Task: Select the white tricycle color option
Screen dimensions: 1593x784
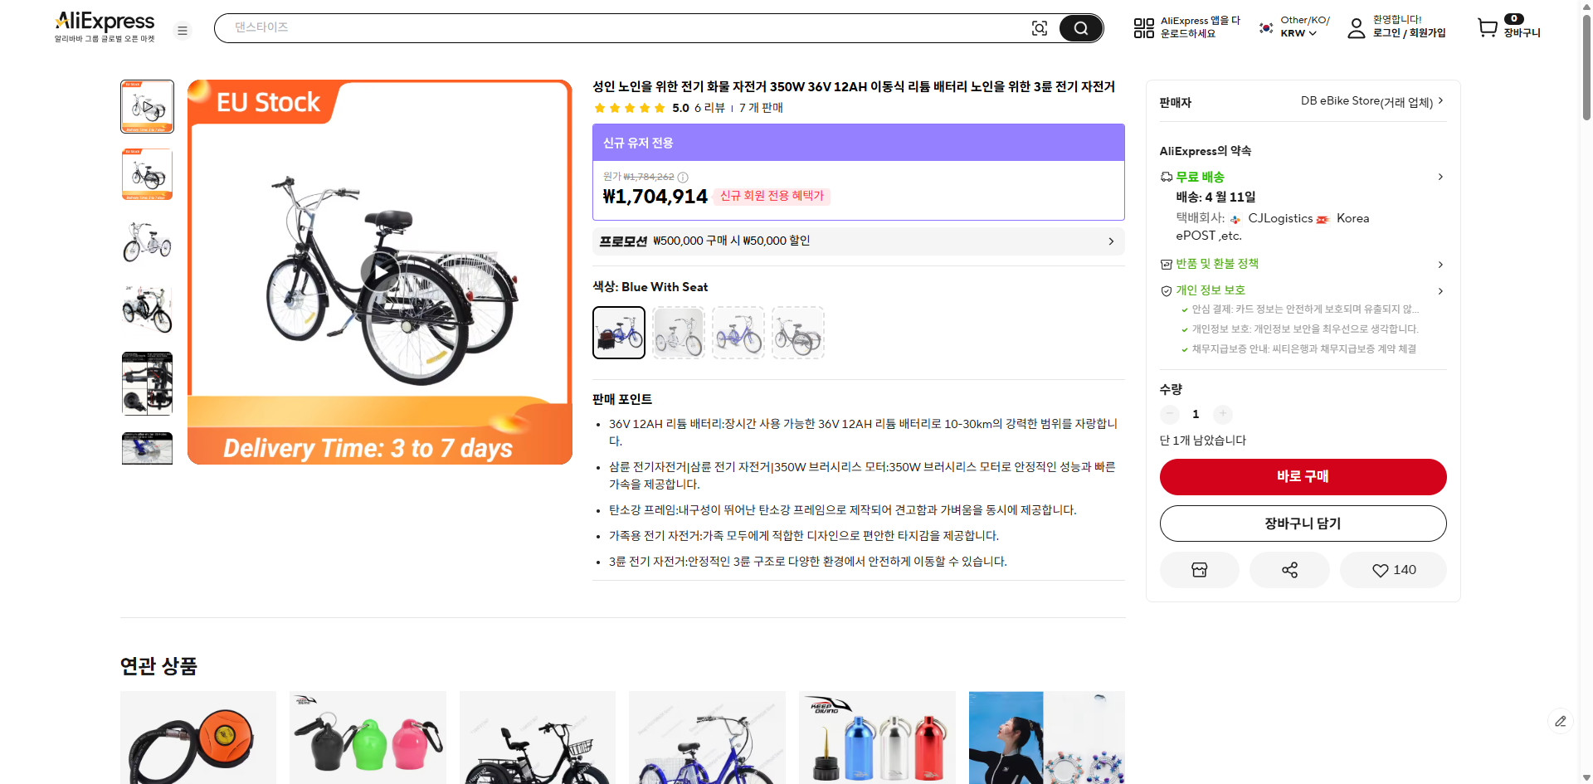Action: tap(678, 332)
